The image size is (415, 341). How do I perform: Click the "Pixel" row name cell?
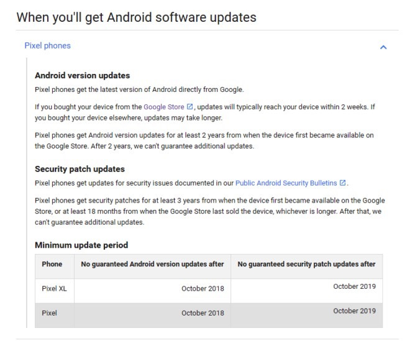pos(49,313)
